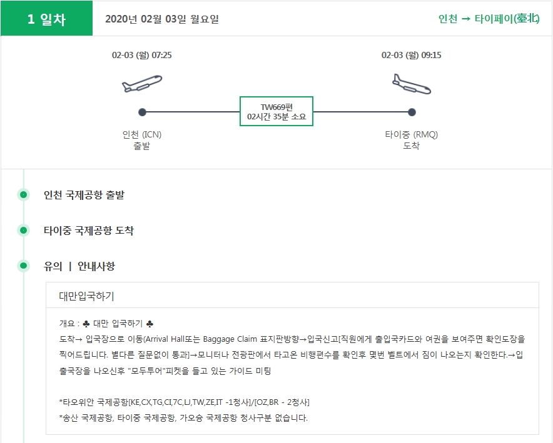Click the 타이중 (RMQ) 도착 label
This screenshot has height=443, width=553.
coord(412,140)
